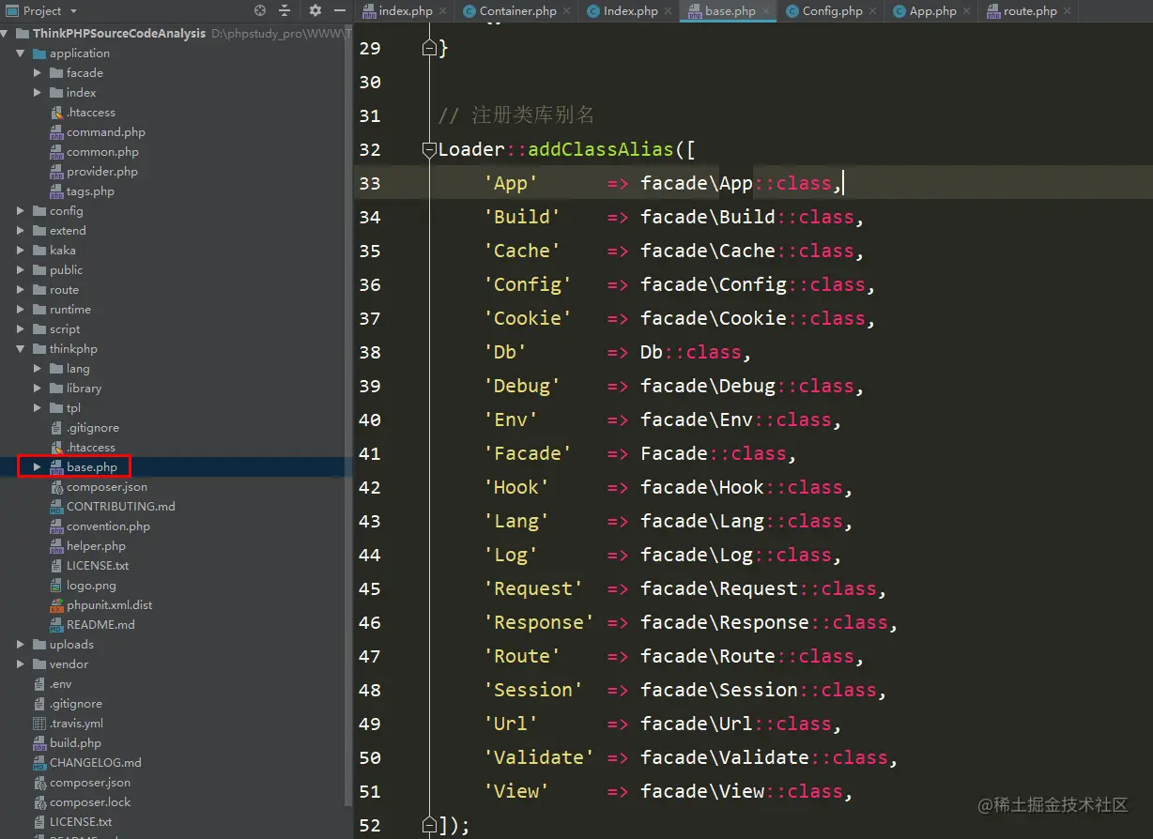The height and width of the screenshot is (839, 1153).
Task: Close the Container.php editor tab
Action: point(566,11)
